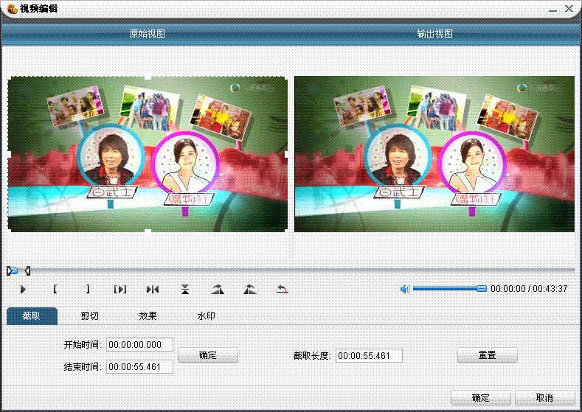Set clip end with right bracket icon

(x=88, y=289)
